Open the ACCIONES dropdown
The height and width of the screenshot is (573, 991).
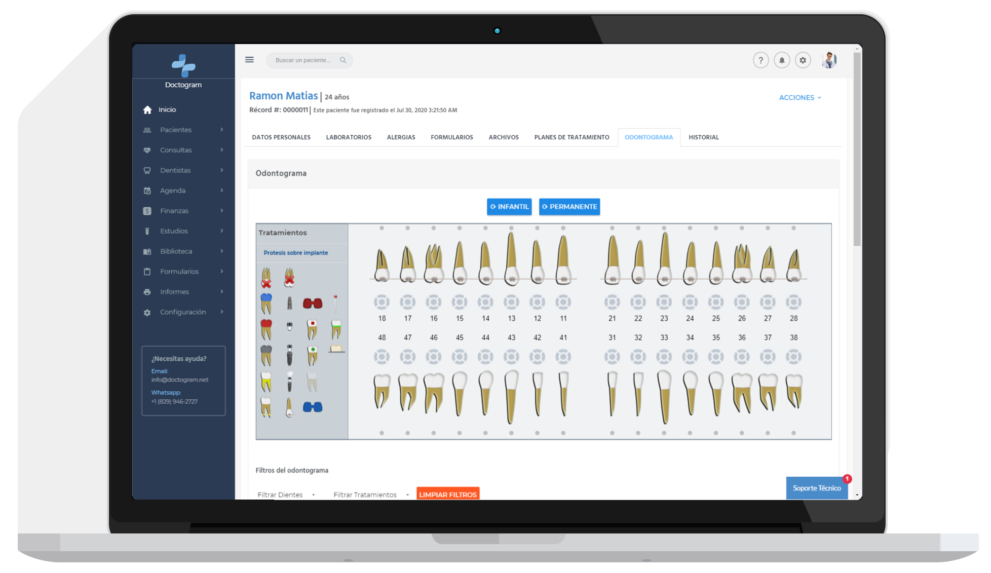[x=799, y=97]
